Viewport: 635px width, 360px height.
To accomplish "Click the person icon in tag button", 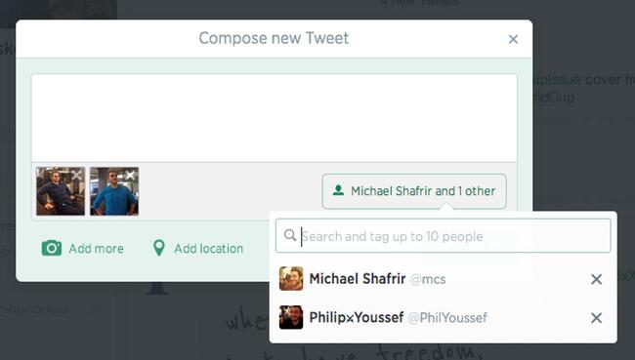I will 338,190.
